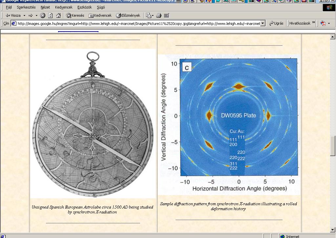Viewport: 336px width, 238px height.
Task: Open the Keresés search pane
Action: (75, 15)
